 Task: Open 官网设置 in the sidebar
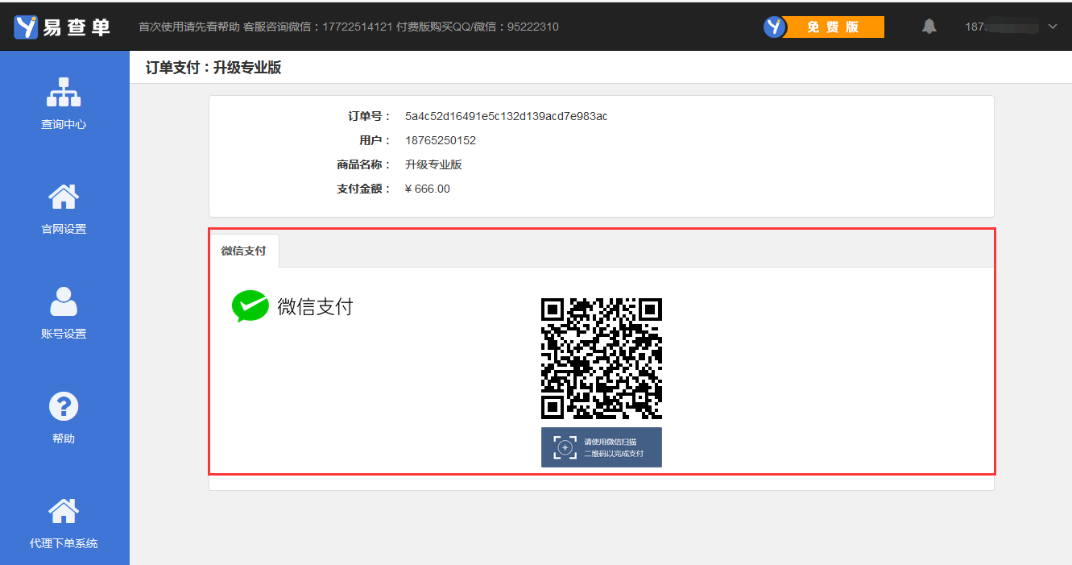64,208
